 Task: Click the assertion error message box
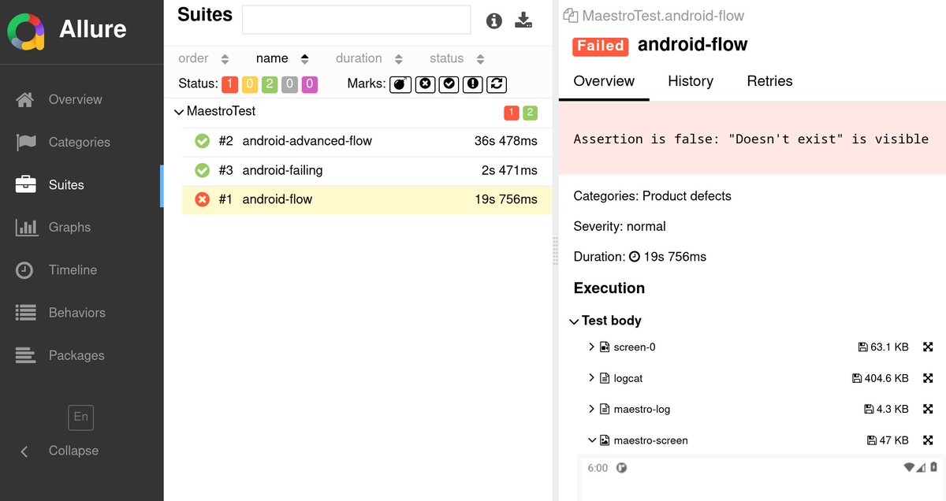tap(752, 139)
